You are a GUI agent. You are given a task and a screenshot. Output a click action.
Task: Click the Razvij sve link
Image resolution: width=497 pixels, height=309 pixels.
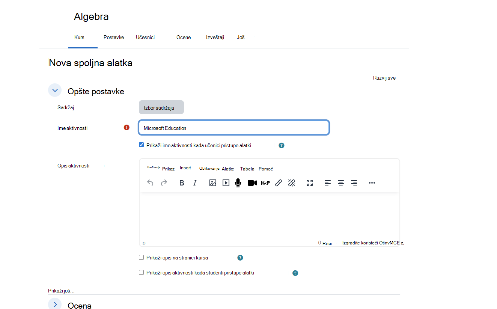tap(384, 78)
